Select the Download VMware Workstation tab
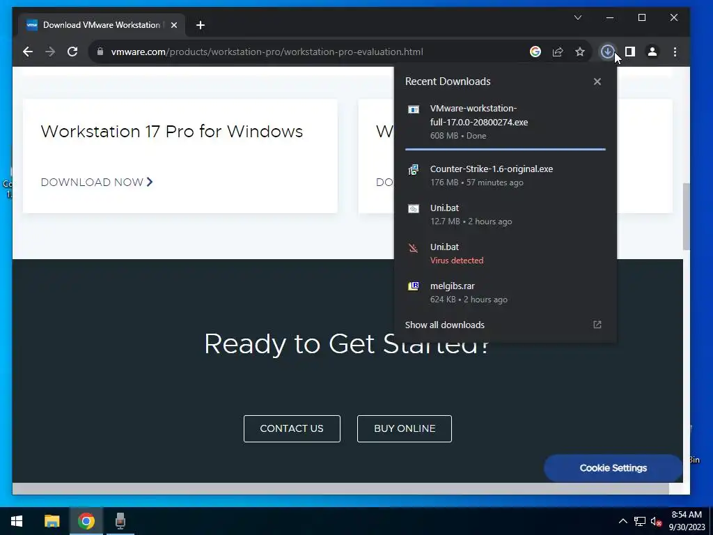The image size is (713, 535). (102, 25)
